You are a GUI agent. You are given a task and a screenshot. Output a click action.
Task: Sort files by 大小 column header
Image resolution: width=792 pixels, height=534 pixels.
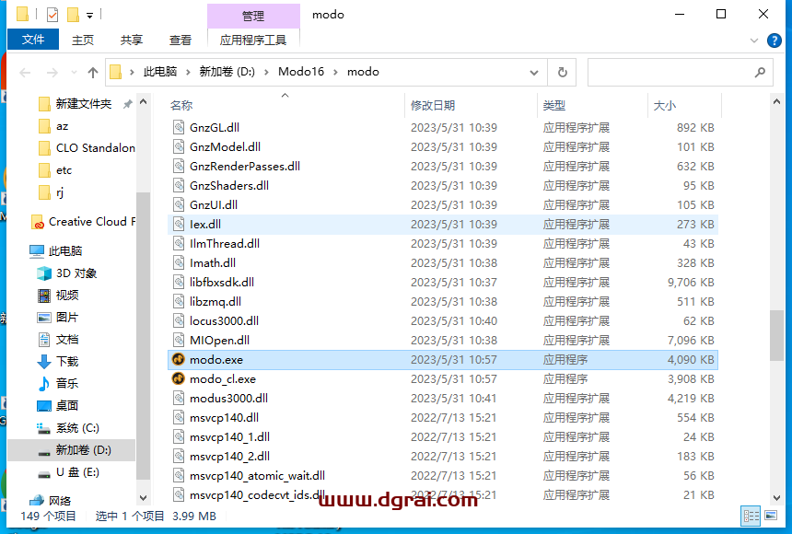[x=684, y=105]
